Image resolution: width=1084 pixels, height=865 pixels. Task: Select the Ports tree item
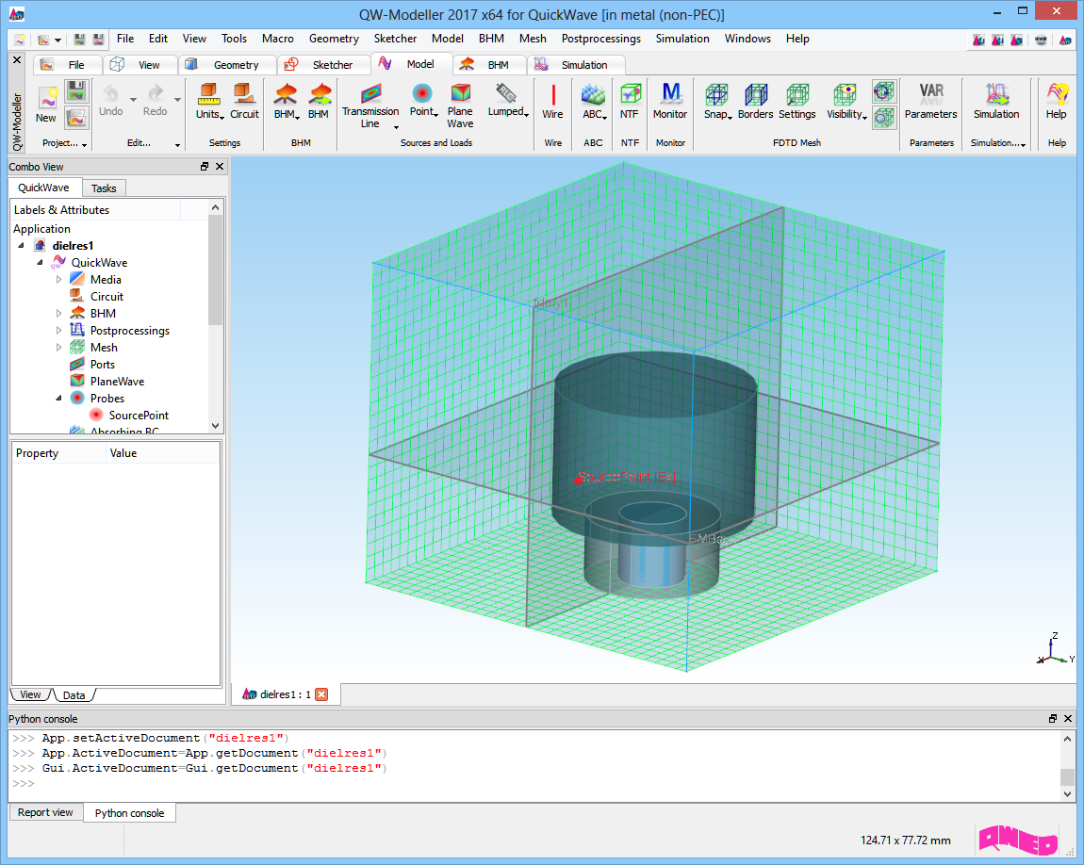[x=103, y=365]
